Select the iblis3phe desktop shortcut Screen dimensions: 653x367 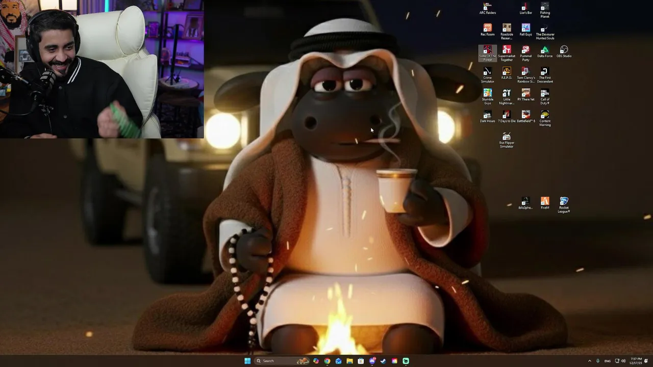pyautogui.click(x=525, y=203)
